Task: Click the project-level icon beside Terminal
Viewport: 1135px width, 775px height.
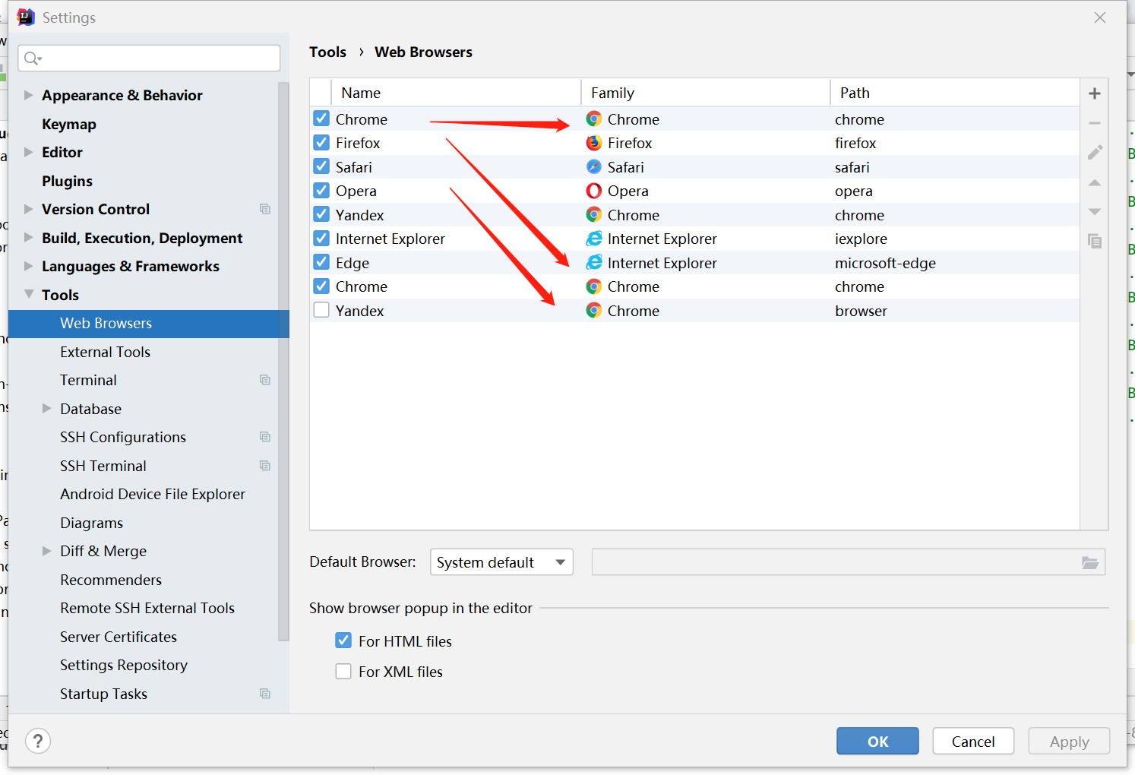Action: (x=264, y=380)
